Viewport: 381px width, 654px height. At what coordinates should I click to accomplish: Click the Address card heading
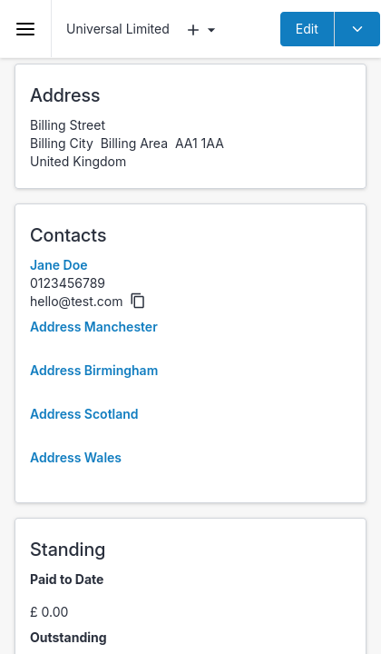point(65,95)
